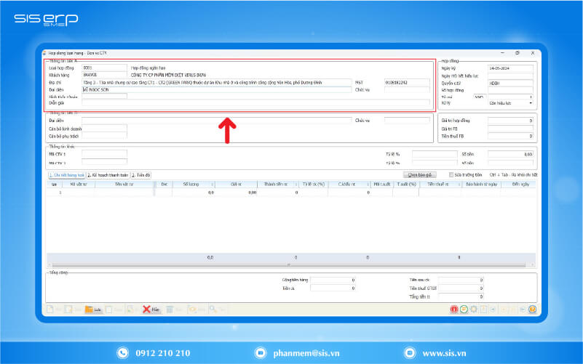The height and width of the screenshot is (364, 583).
Task: Click the orange help icon at far right
Action: click(532, 310)
